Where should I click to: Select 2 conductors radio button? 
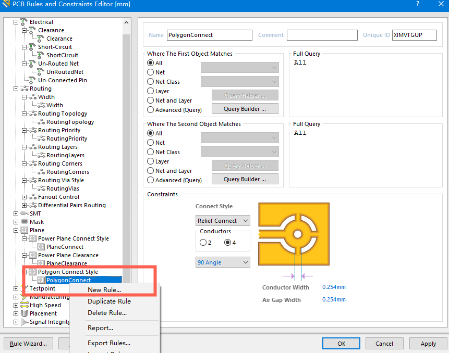pyautogui.click(x=203, y=243)
